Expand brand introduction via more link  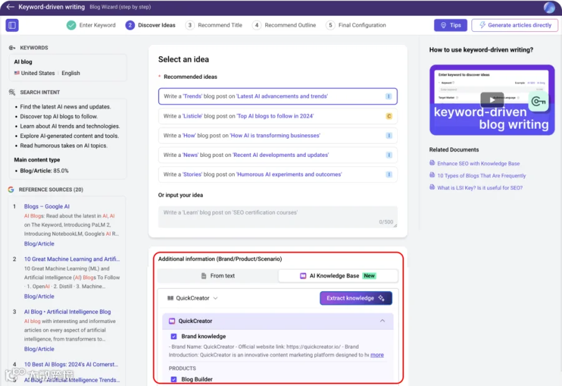[x=377, y=355]
